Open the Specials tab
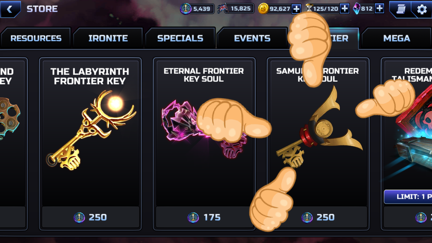 click(180, 38)
